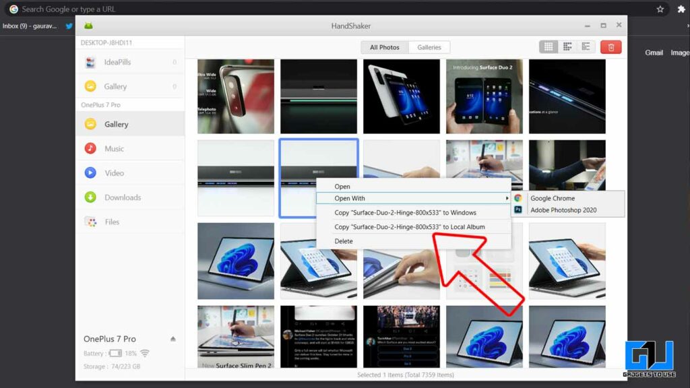This screenshot has width=690, height=388.
Task: Switch to detailed list view
Action: [586, 46]
